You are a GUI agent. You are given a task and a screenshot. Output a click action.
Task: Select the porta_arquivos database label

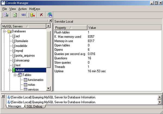[25, 56]
